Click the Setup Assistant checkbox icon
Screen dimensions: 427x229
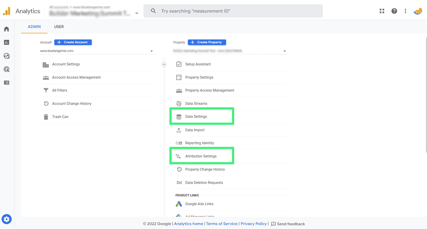[178, 64]
